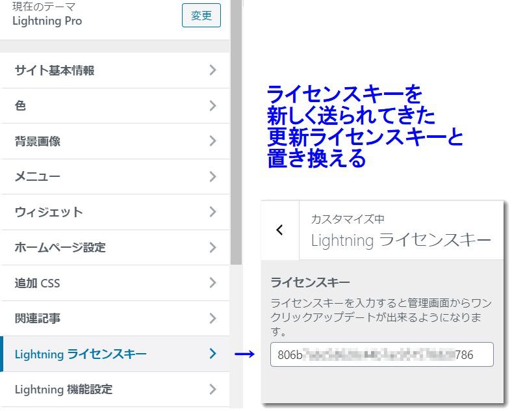Screen dimensions: 512x411
Task: Open the サイト基本情報 section
Action: tap(115, 70)
